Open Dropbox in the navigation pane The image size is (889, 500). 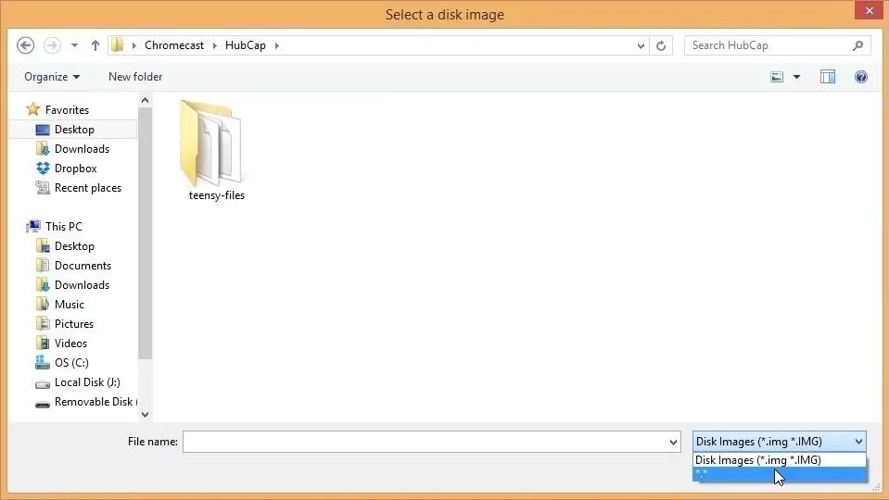tap(75, 169)
